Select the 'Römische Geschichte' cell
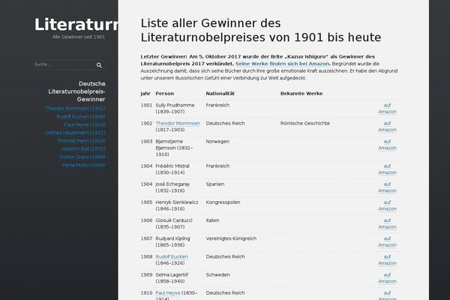 305,124
